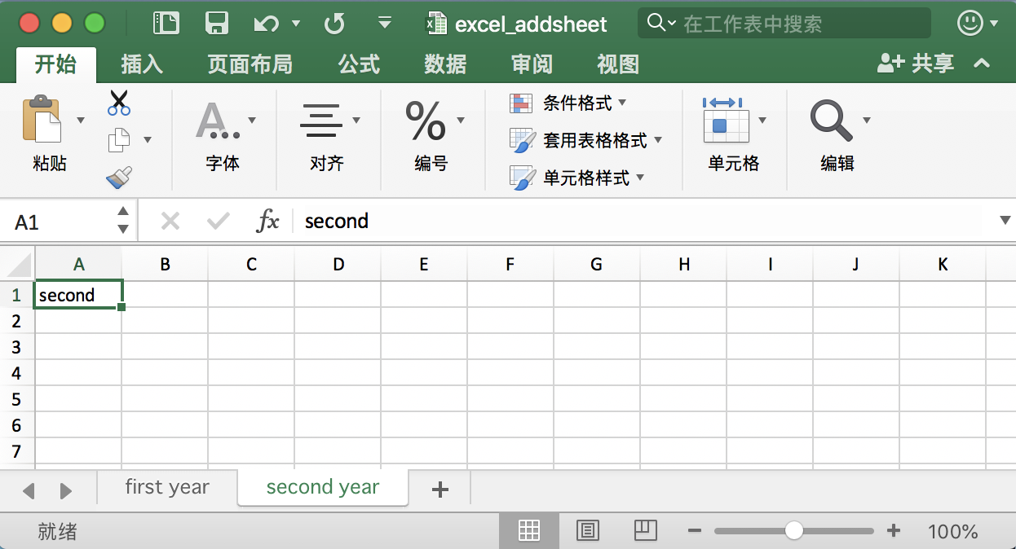Open the smiley feedback dropdown arrow

994,24
